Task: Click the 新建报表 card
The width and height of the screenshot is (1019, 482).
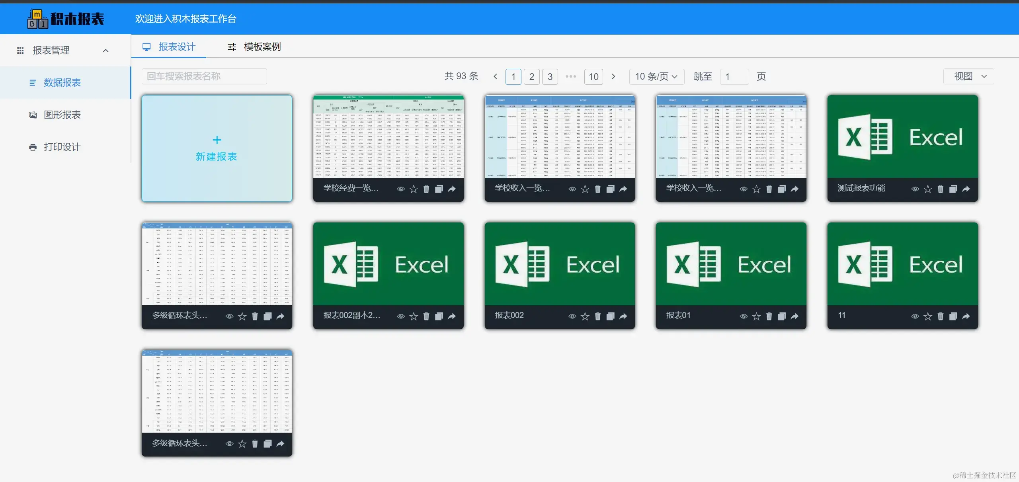Action: [217, 148]
